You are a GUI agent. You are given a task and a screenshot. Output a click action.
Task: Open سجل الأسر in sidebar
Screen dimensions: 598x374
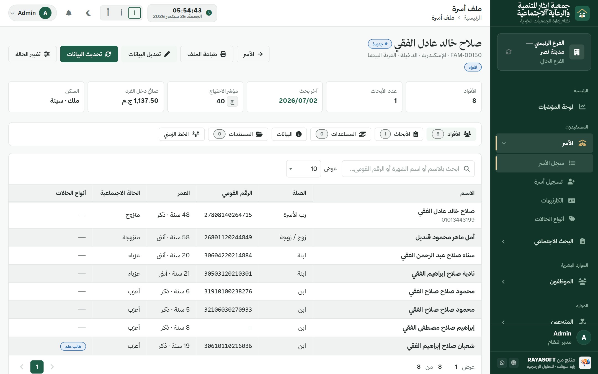tap(544, 163)
